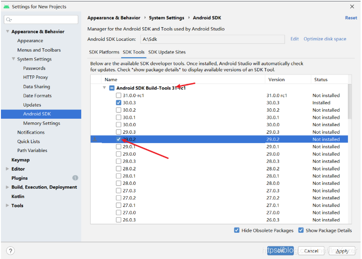Check the 27.0.1 build tools checkbox
Screen dimensions: 362x259
tap(118, 205)
